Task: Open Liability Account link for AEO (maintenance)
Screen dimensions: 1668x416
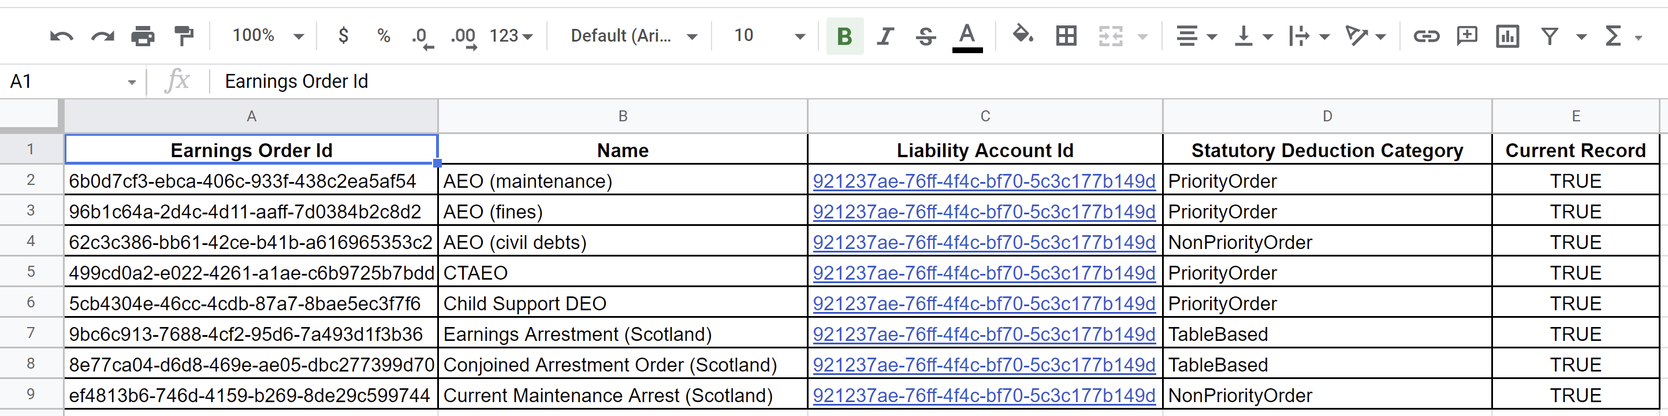Action: click(x=984, y=181)
